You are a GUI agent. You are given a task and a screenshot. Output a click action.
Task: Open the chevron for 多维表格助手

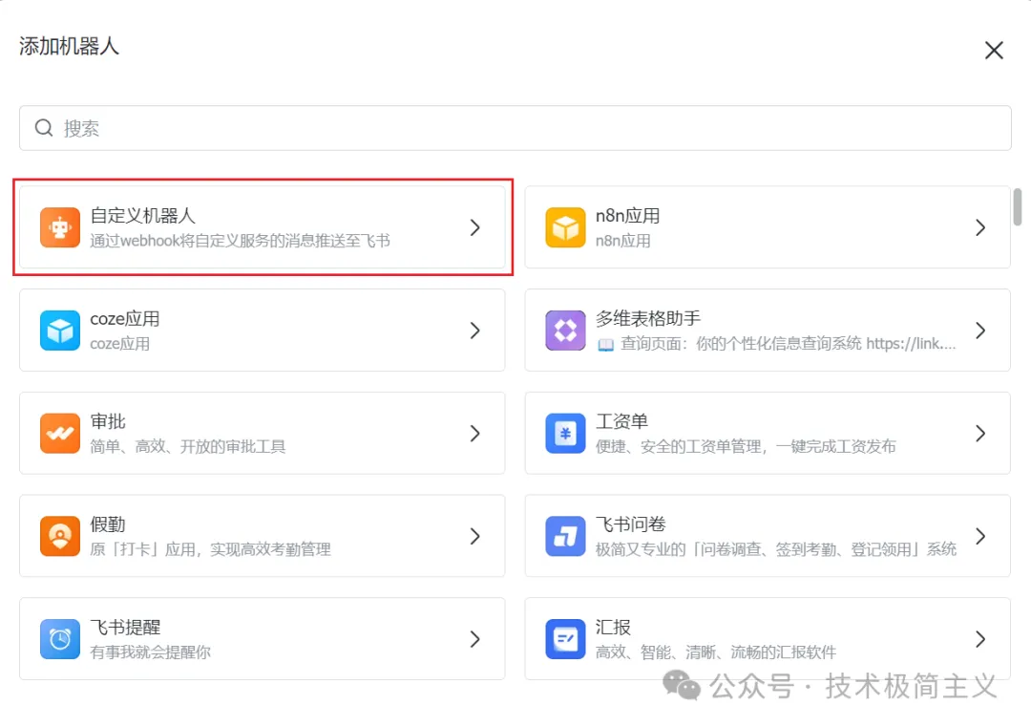980,331
